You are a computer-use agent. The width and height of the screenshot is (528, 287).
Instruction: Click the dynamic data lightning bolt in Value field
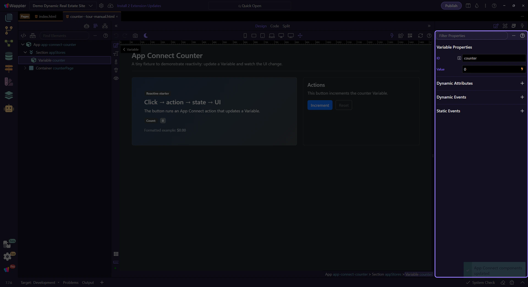click(x=522, y=69)
